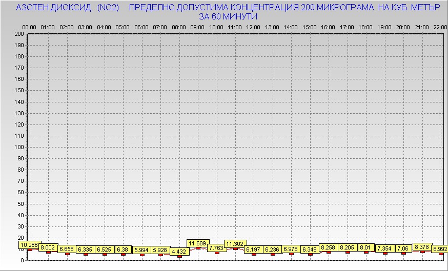Click the 6.978 data label
This screenshot has width=448, height=271.
click(291, 249)
